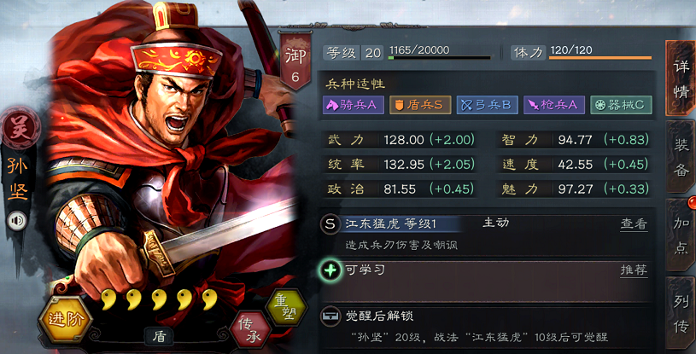Click the awakening locked slot icon
The width and height of the screenshot is (696, 354).
[x=330, y=316]
